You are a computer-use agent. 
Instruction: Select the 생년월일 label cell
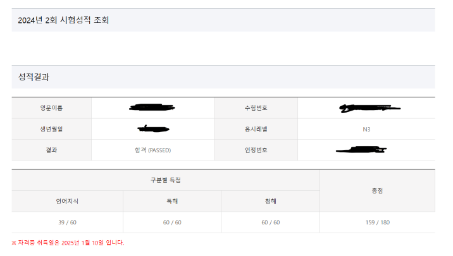coord(51,129)
